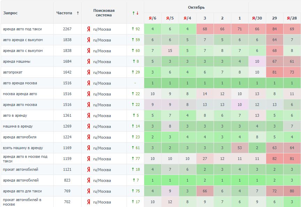The width and height of the screenshot is (301, 207).
Task: Click the frequency value 1684 for 'аренда машины'
Action: tap(67, 62)
